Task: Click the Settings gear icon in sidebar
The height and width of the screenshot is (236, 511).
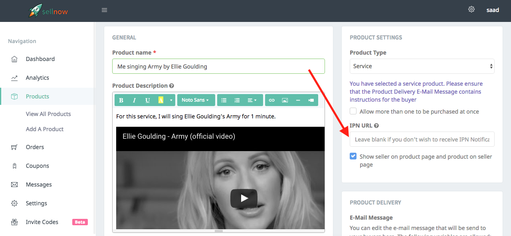Action: click(14, 203)
